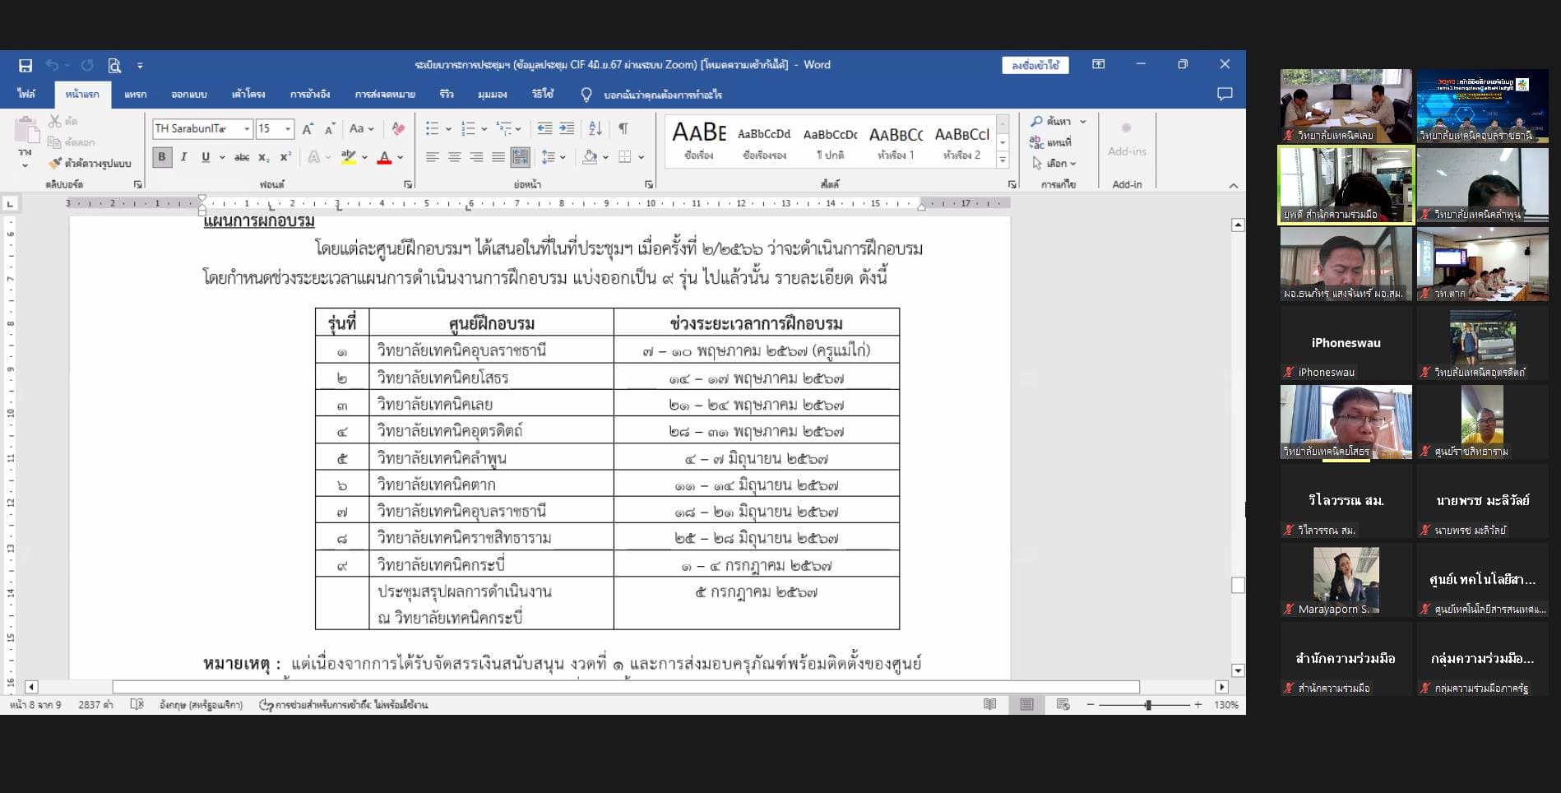
Task: Click the Clear Formatting eraser icon
Action: 398,128
